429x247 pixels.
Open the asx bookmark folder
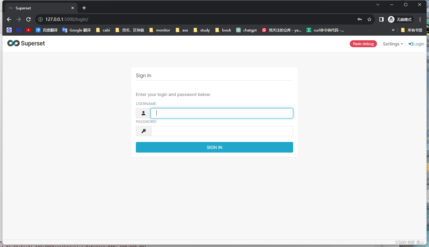tap(182, 30)
